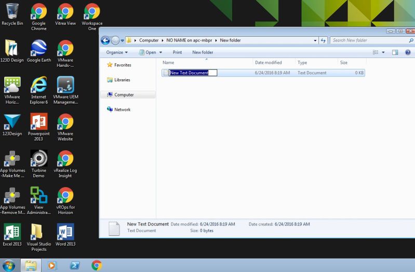This screenshot has width=415, height=272.
Task: Open the Windows Start button
Action: point(8,265)
